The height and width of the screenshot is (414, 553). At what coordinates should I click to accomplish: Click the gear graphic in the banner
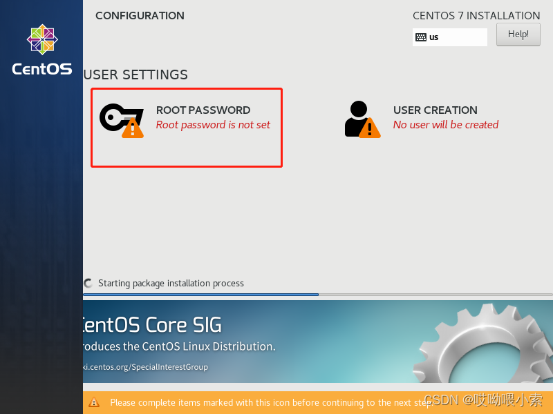coord(483,343)
